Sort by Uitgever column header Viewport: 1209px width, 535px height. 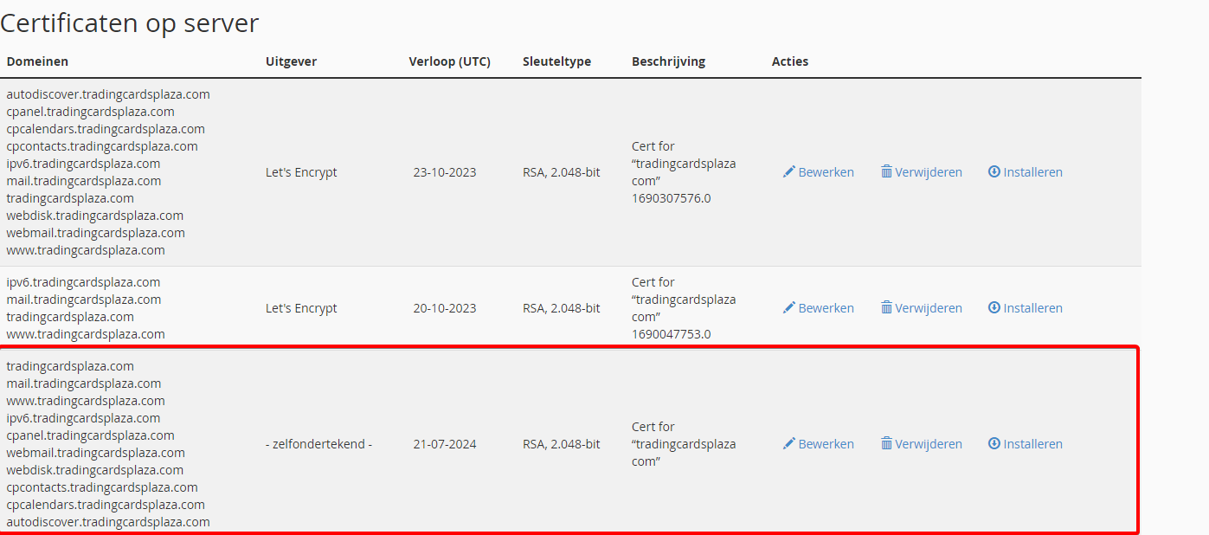pyautogui.click(x=291, y=61)
